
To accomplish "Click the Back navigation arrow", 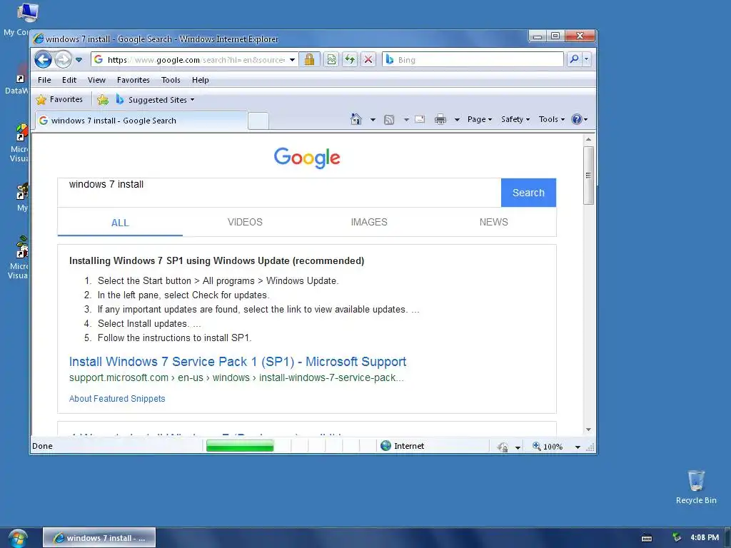I will tap(44, 60).
